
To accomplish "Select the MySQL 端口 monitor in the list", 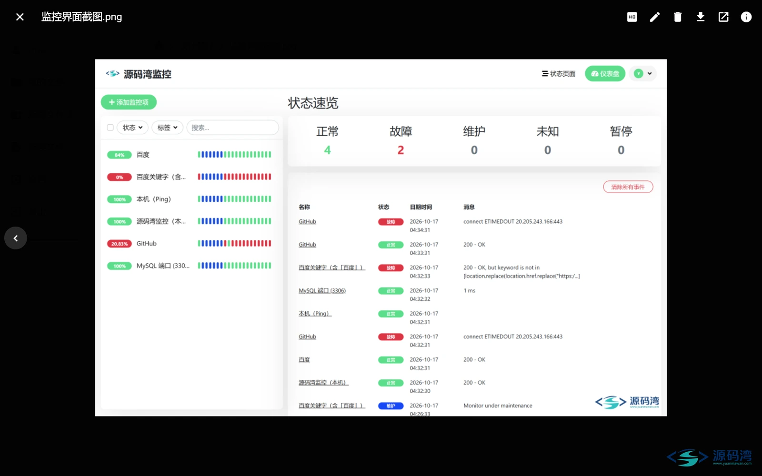I will 191,266.
